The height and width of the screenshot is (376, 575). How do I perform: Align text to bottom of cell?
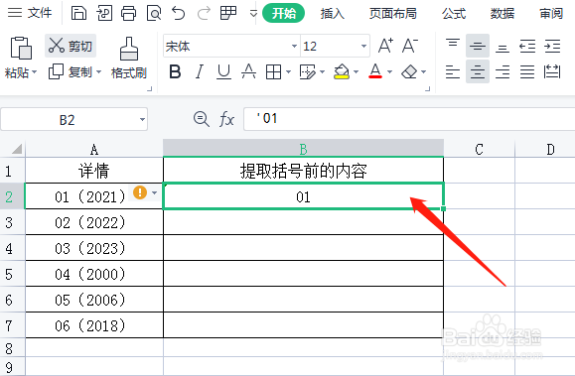coord(503,48)
